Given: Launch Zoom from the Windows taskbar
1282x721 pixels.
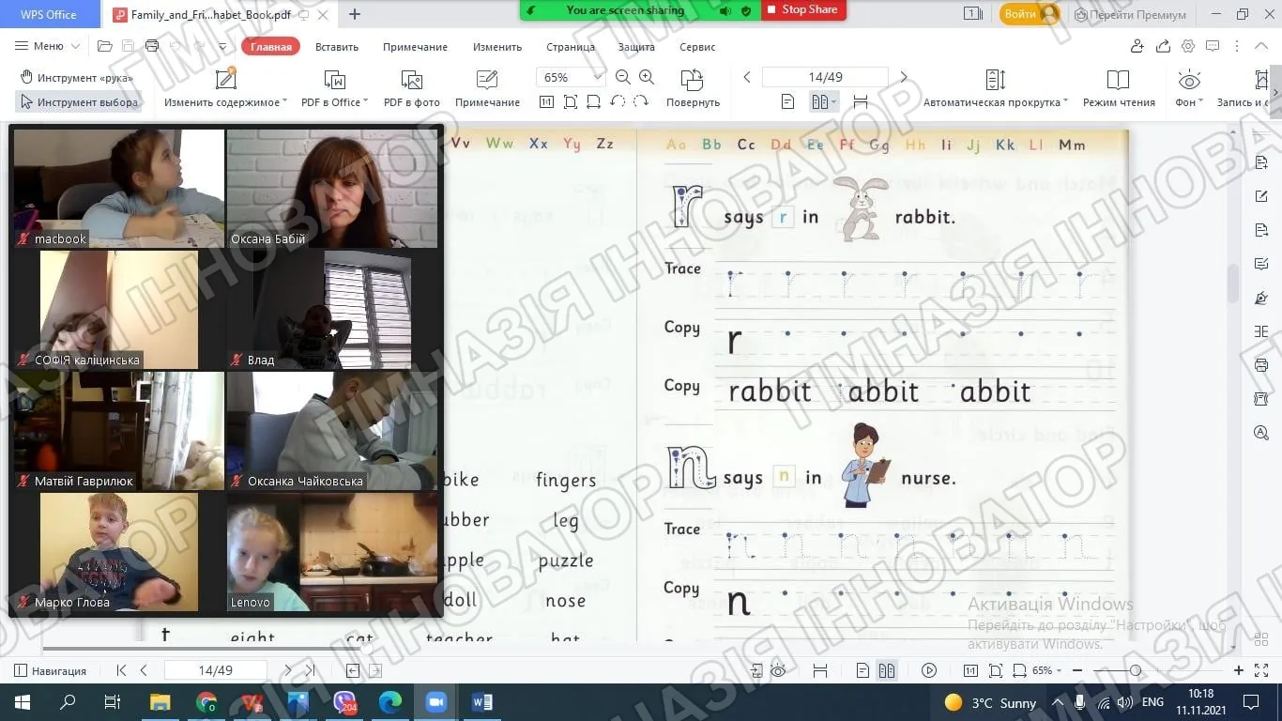Looking at the screenshot, I should 435,701.
